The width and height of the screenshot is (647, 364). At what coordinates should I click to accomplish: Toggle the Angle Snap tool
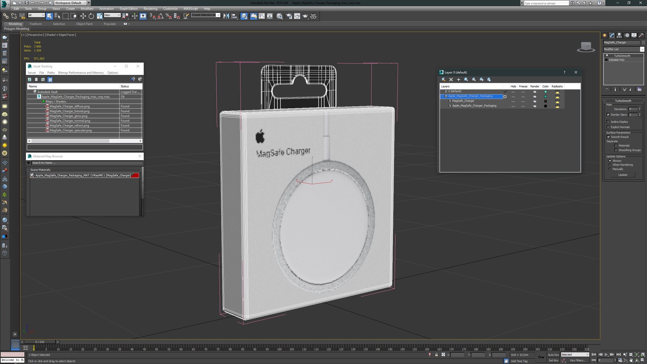point(160,16)
